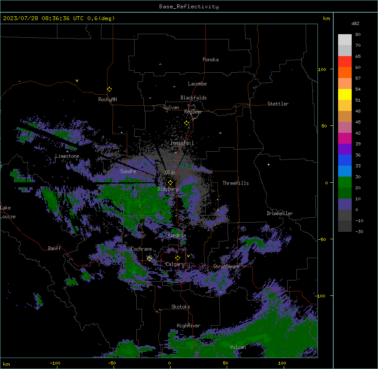This screenshot has width=378, height=369.
Task: Select the bright green 20-30 dBZ legend swatch
Action: tap(345, 182)
